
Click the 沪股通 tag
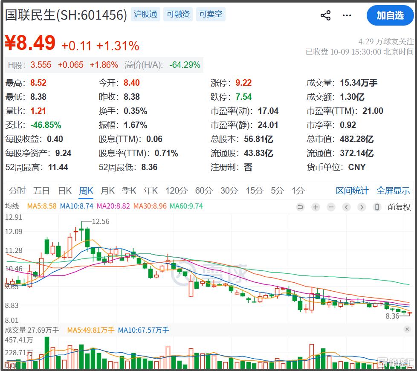coord(145,14)
